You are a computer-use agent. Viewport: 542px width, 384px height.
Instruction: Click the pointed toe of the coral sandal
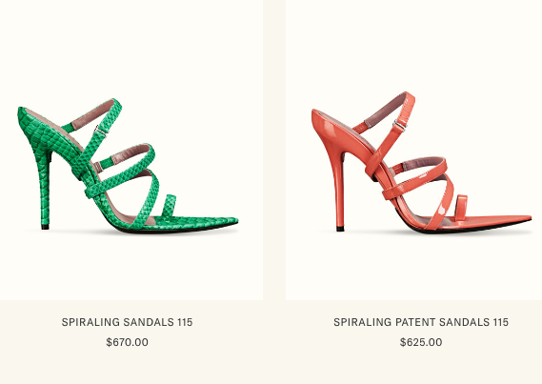515,220
